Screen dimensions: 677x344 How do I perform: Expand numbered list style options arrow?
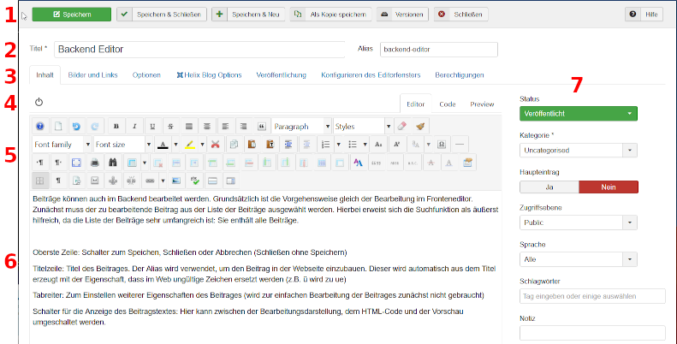point(338,145)
